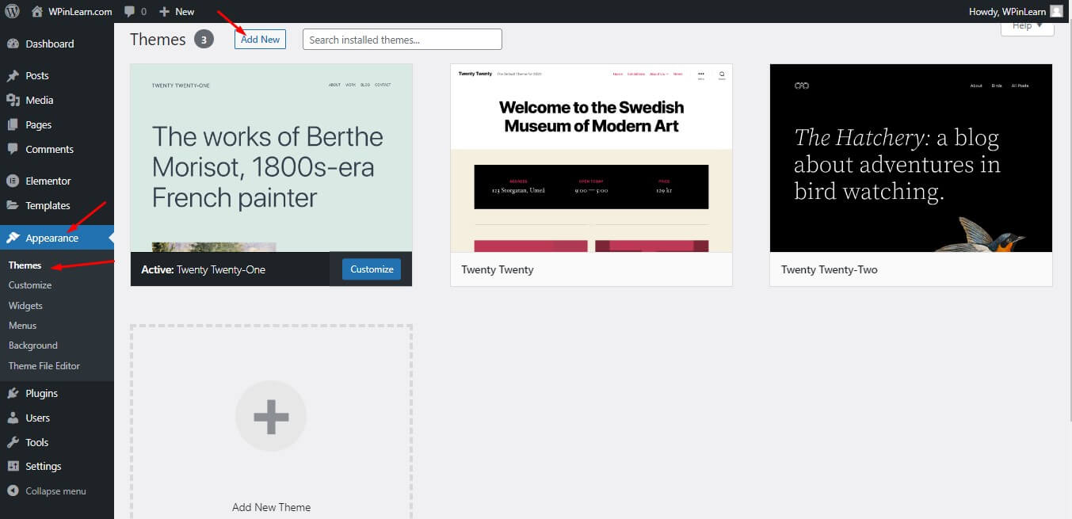Select the Twenty Twenty-One theme screenshot

(x=271, y=158)
